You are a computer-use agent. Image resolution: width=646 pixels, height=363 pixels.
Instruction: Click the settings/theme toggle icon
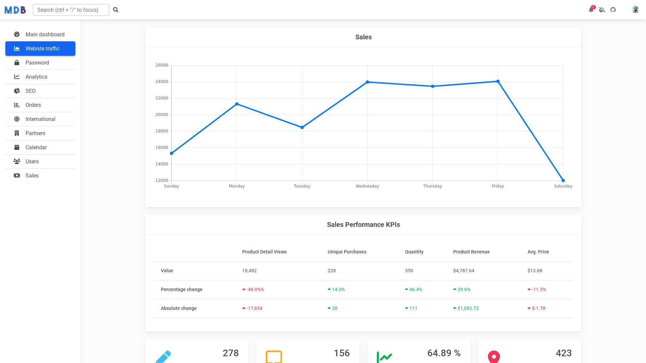click(602, 10)
